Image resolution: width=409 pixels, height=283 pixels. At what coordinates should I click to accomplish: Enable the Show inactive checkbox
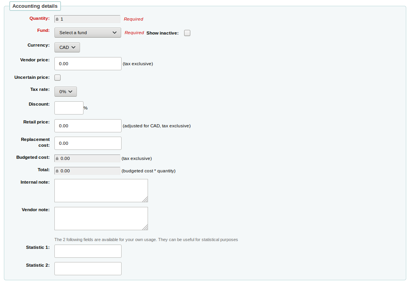(187, 33)
